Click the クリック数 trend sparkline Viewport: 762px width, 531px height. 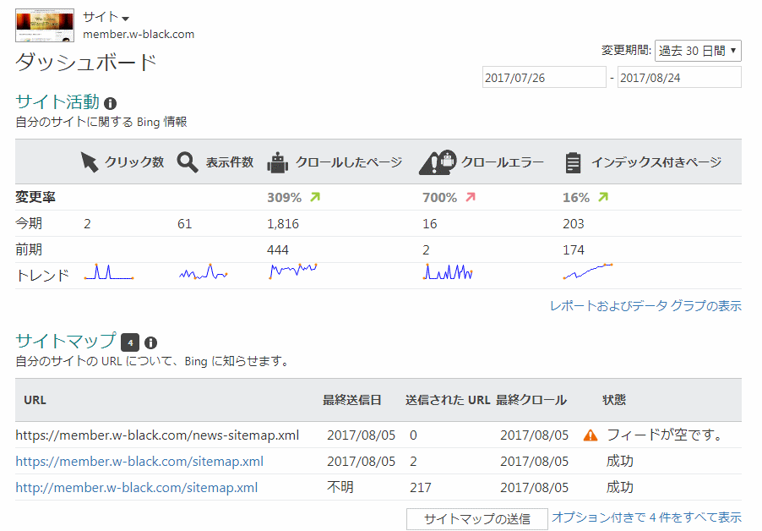(x=109, y=271)
